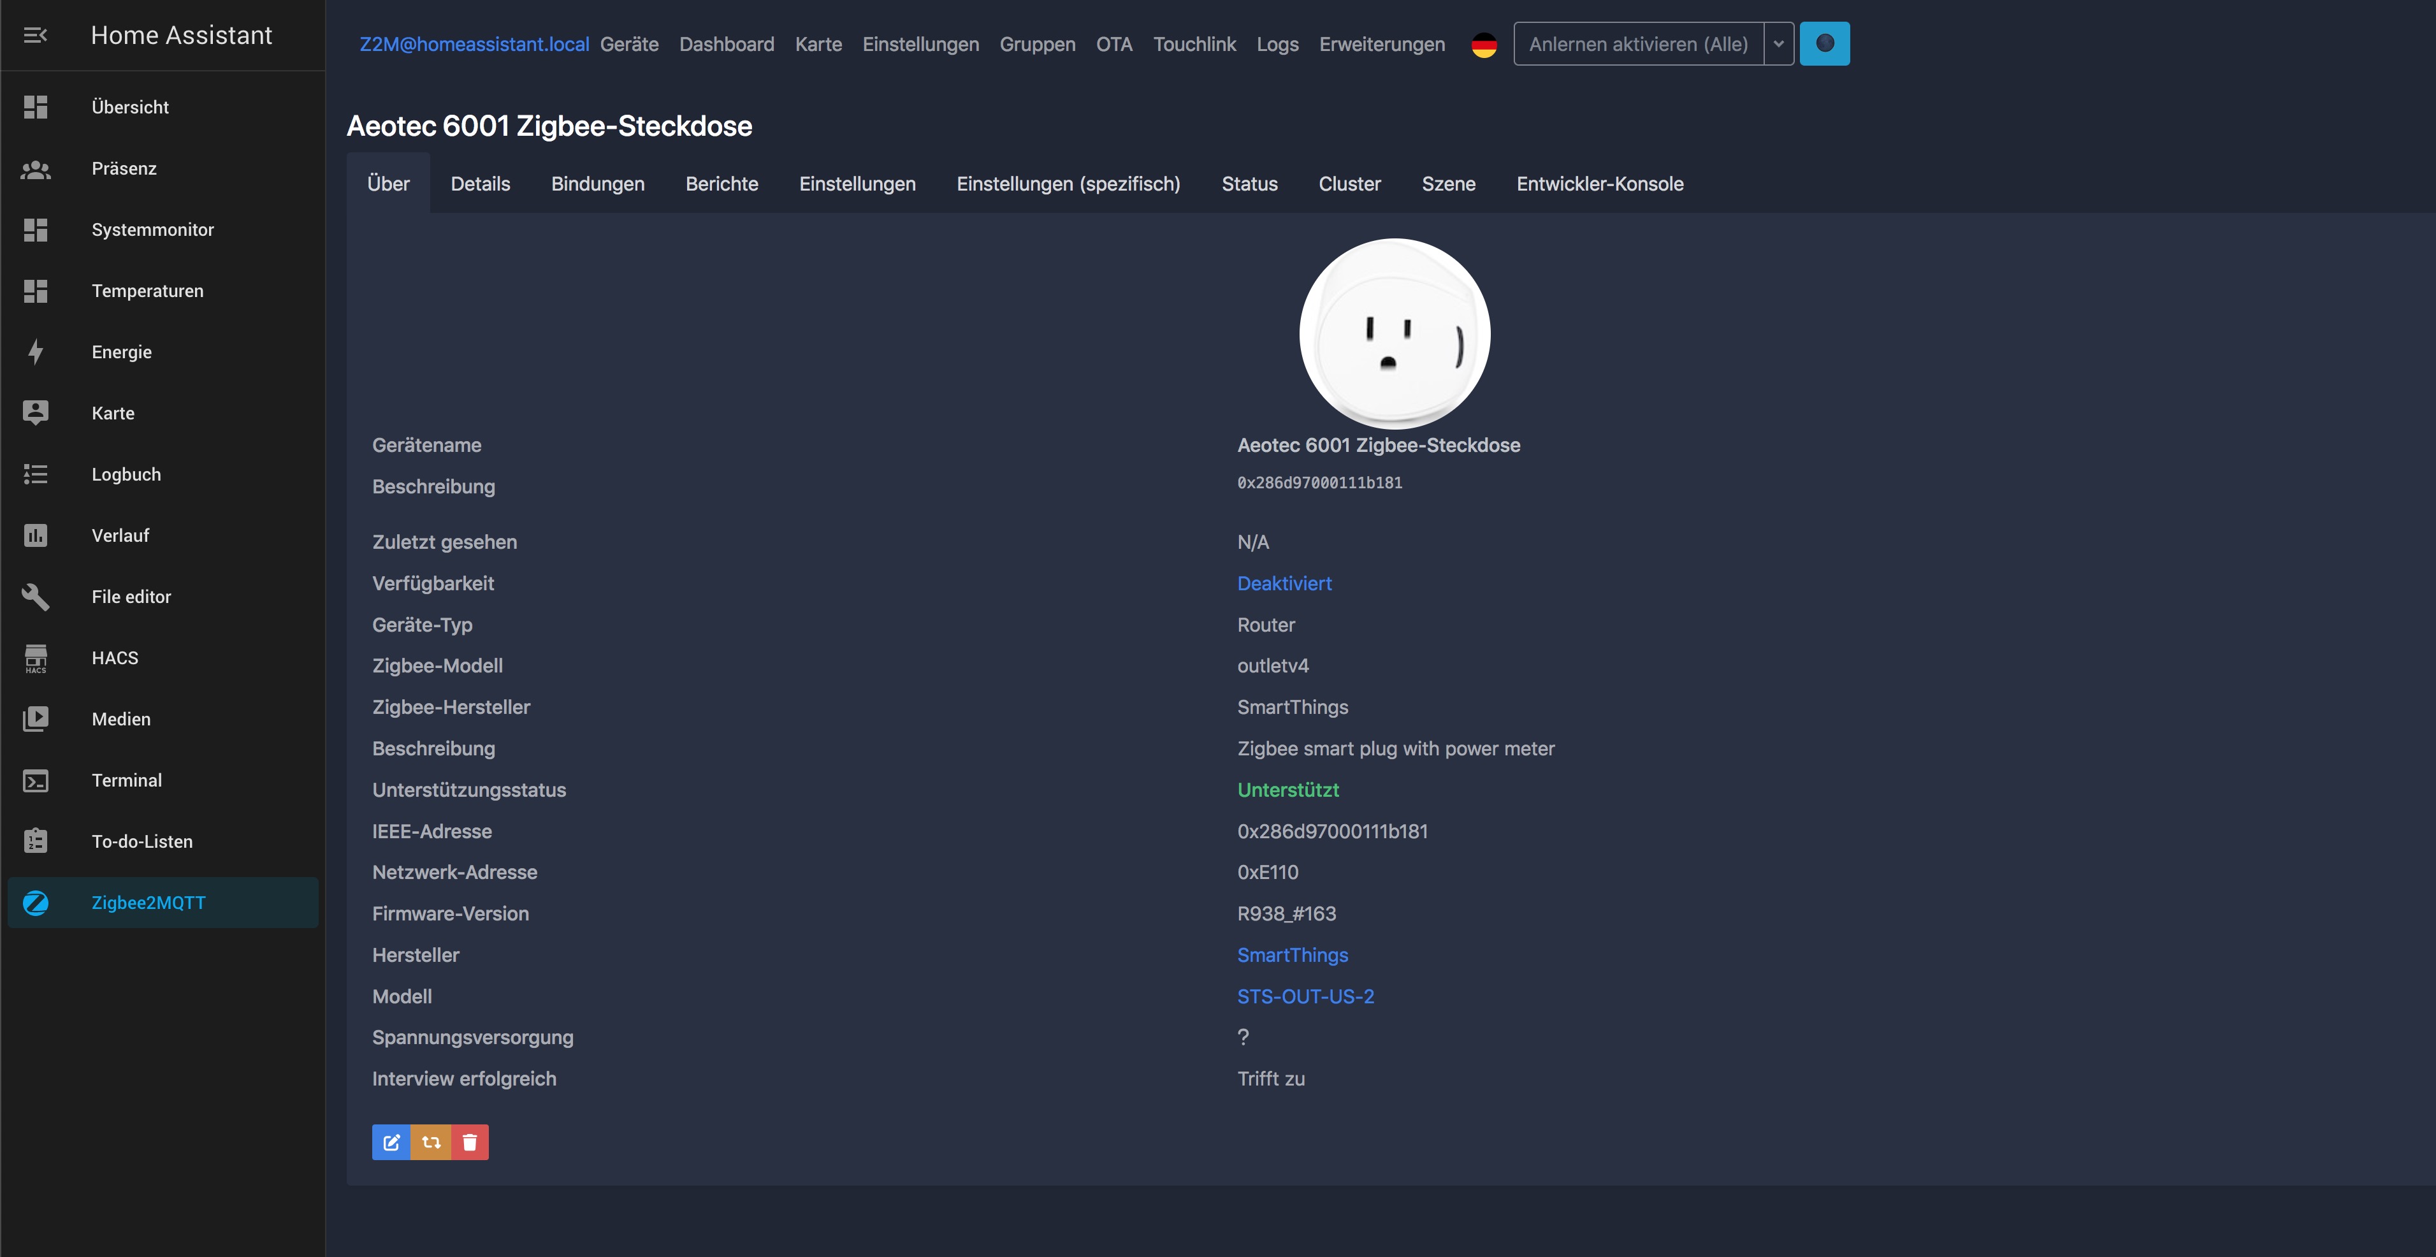Open HACS from the sidebar
Viewport: 2436px width, 1257px height.
pos(115,658)
